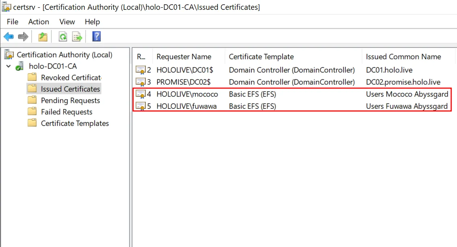457x247 pixels.
Task: Click certificate icon for request 4
Action: [x=140, y=94]
